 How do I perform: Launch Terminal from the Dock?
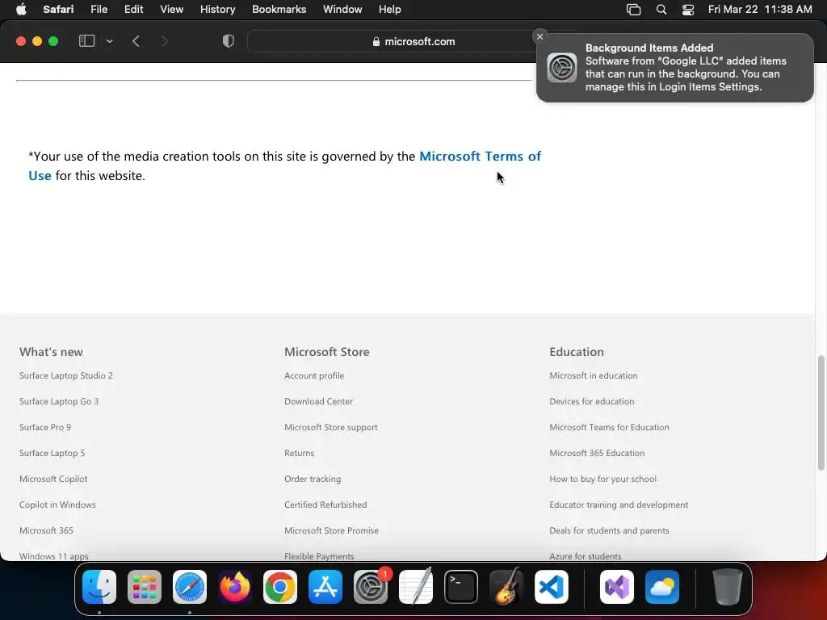pyautogui.click(x=461, y=587)
